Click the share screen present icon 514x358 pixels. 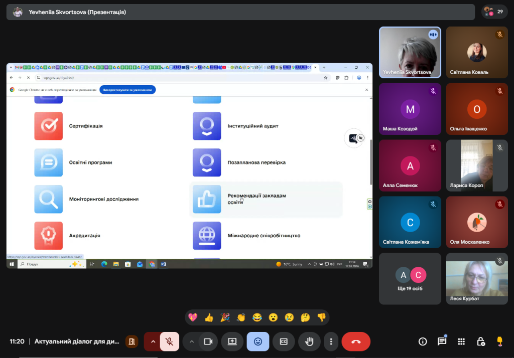tap(232, 341)
